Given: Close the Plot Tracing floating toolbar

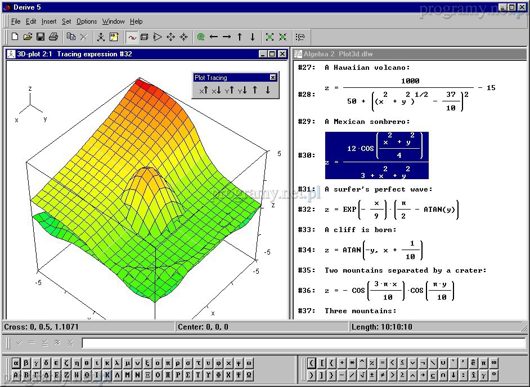Looking at the screenshot, I should click(273, 78).
